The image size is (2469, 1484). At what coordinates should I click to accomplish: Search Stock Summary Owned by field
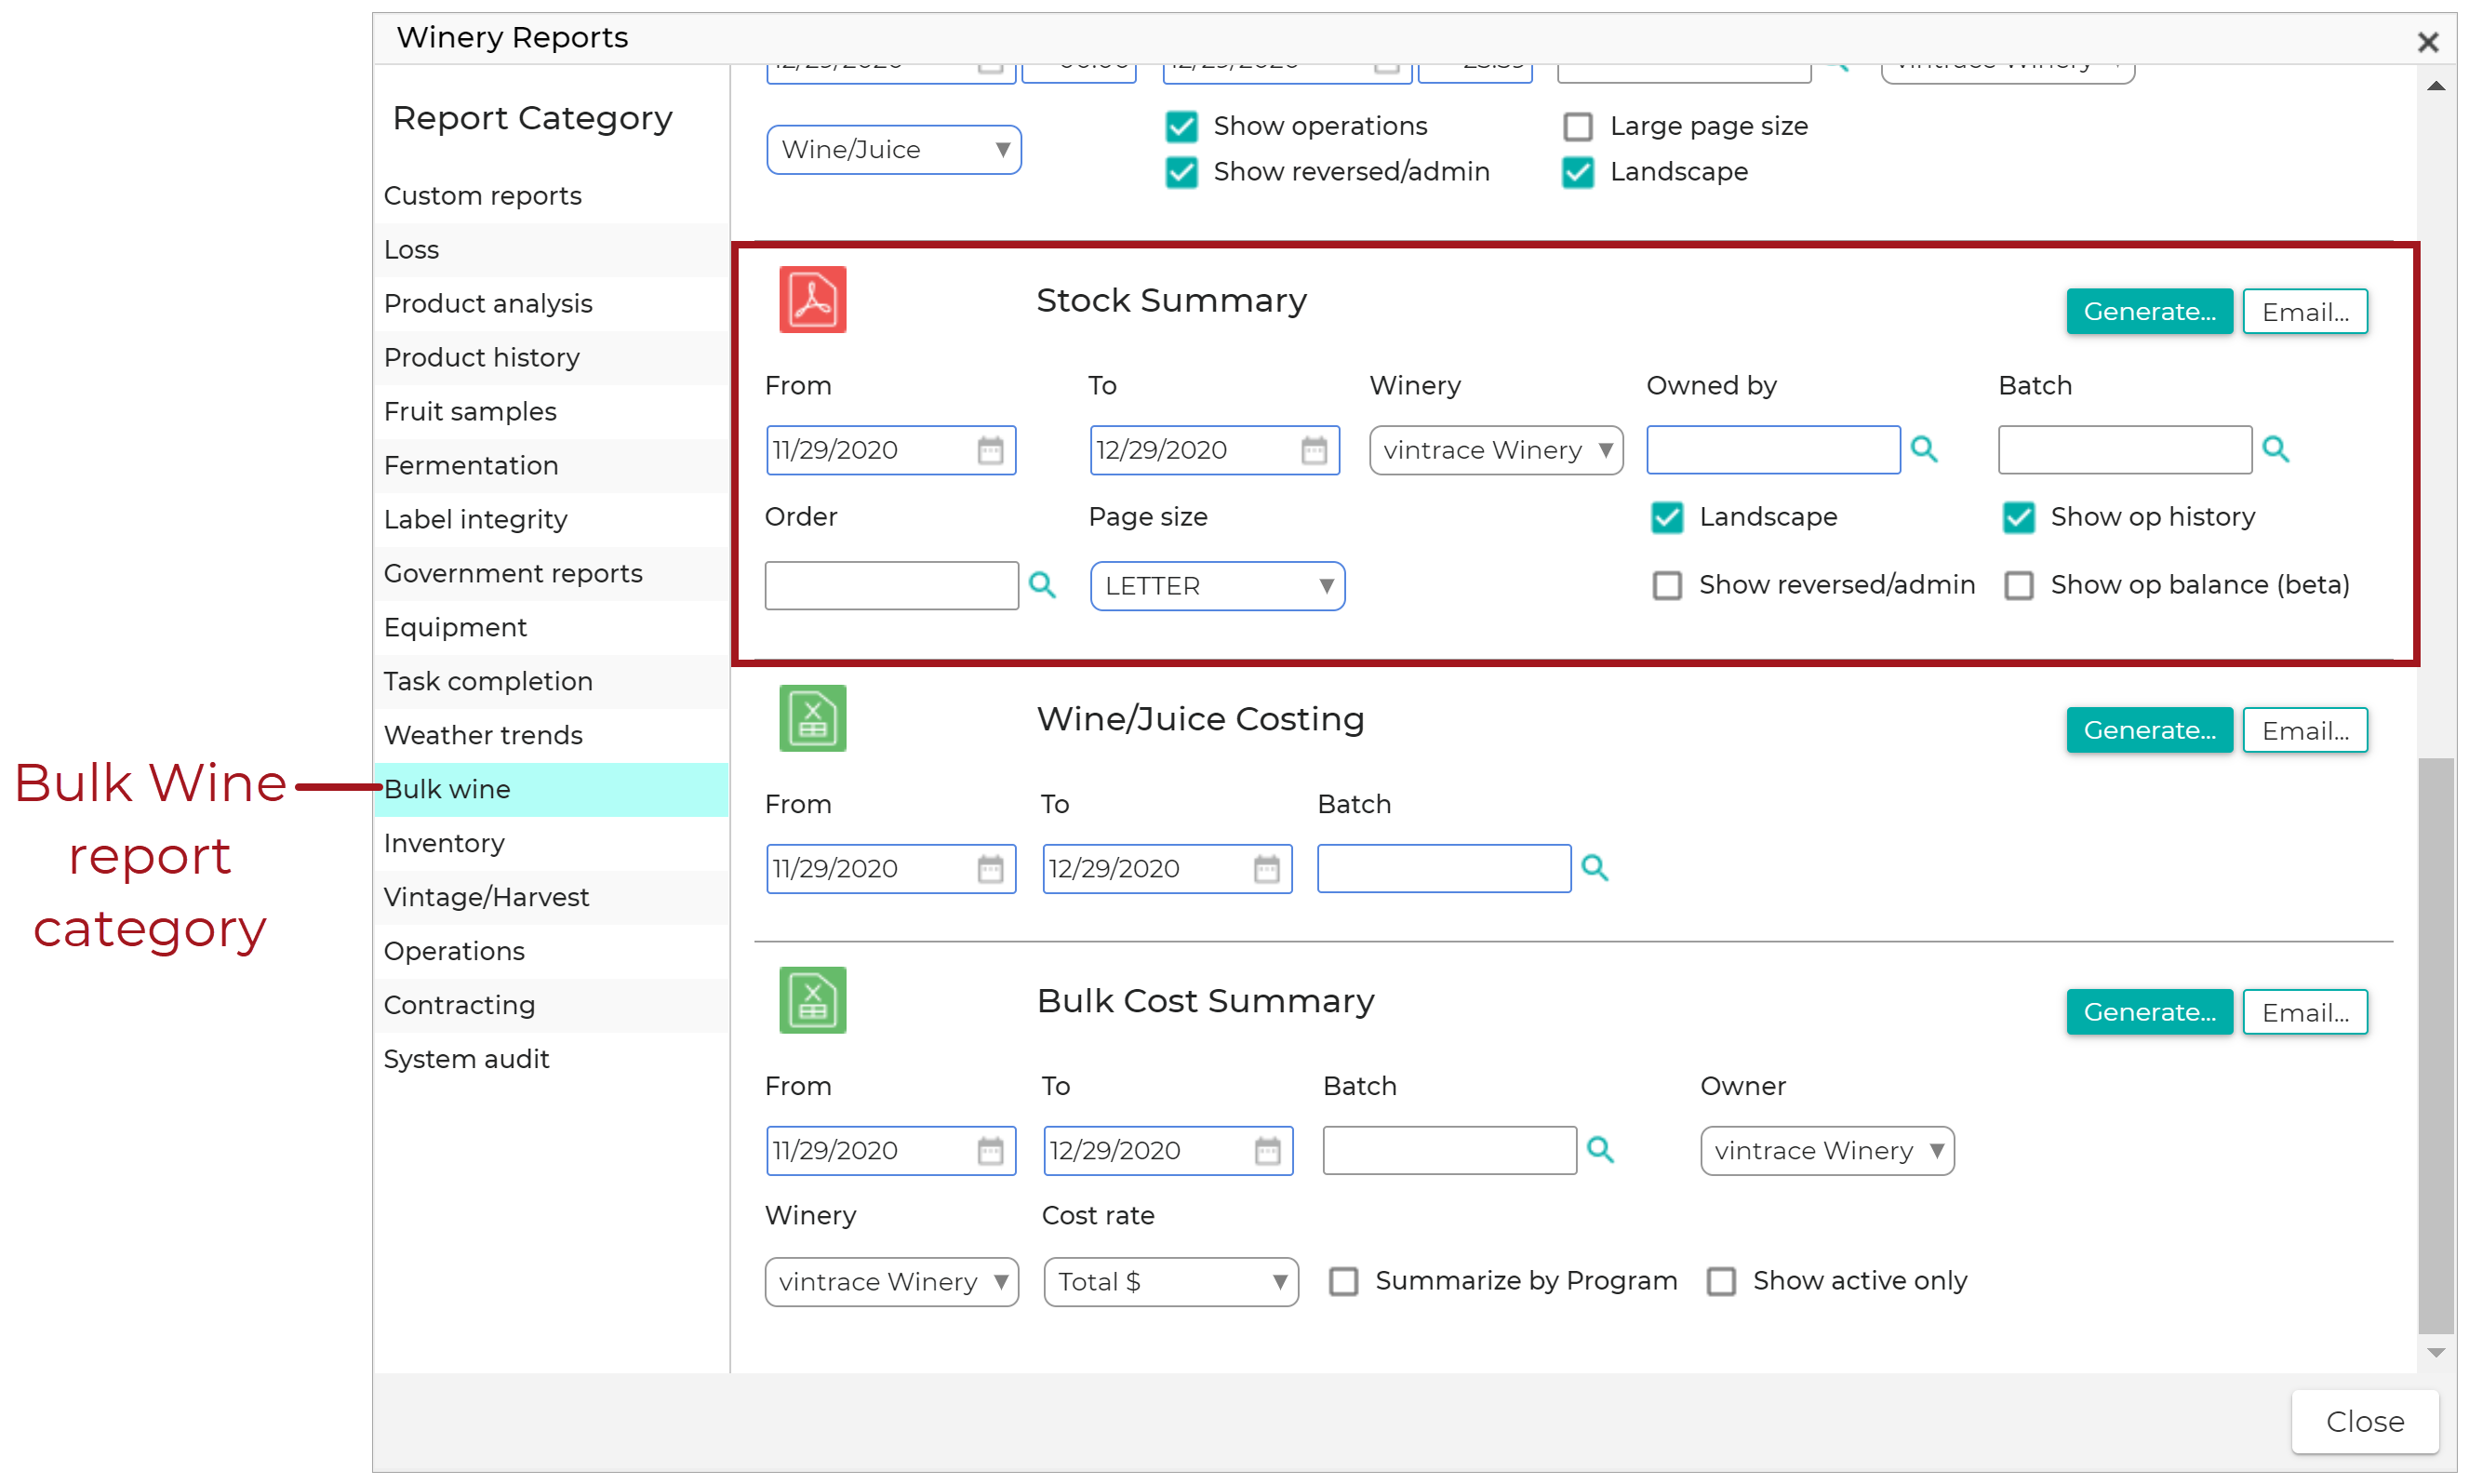pos(1923,449)
